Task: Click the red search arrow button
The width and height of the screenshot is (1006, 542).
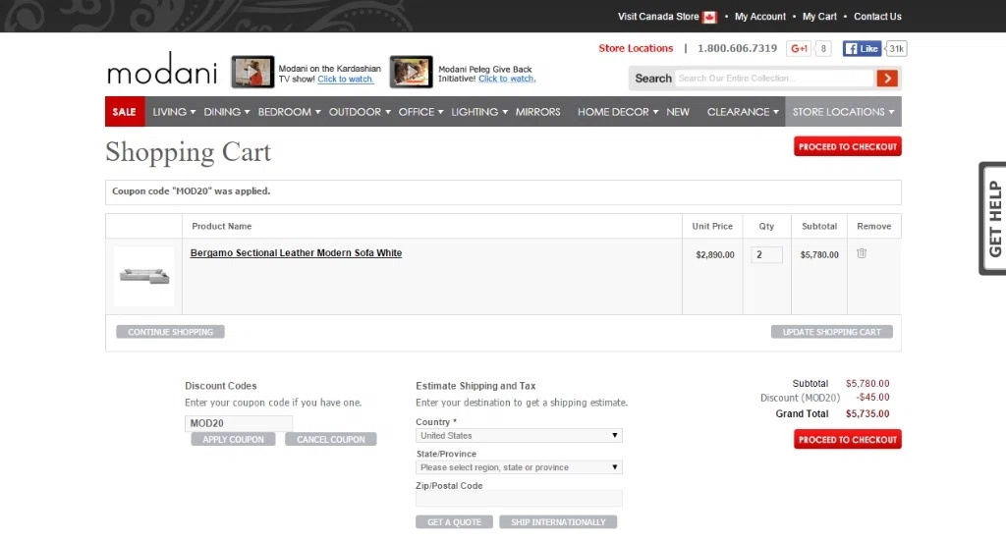Action: pyautogui.click(x=887, y=79)
